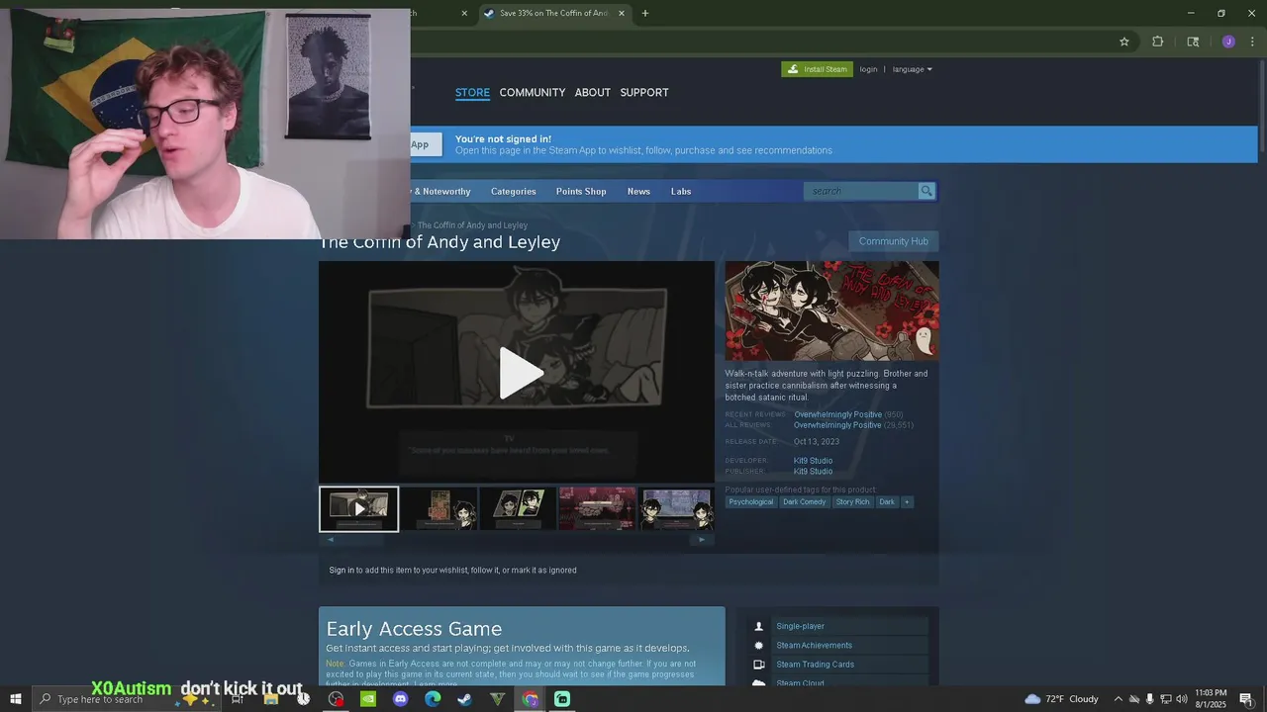Open the Points Shop menu item
The image size is (1267, 712).
(x=581, y=191)
